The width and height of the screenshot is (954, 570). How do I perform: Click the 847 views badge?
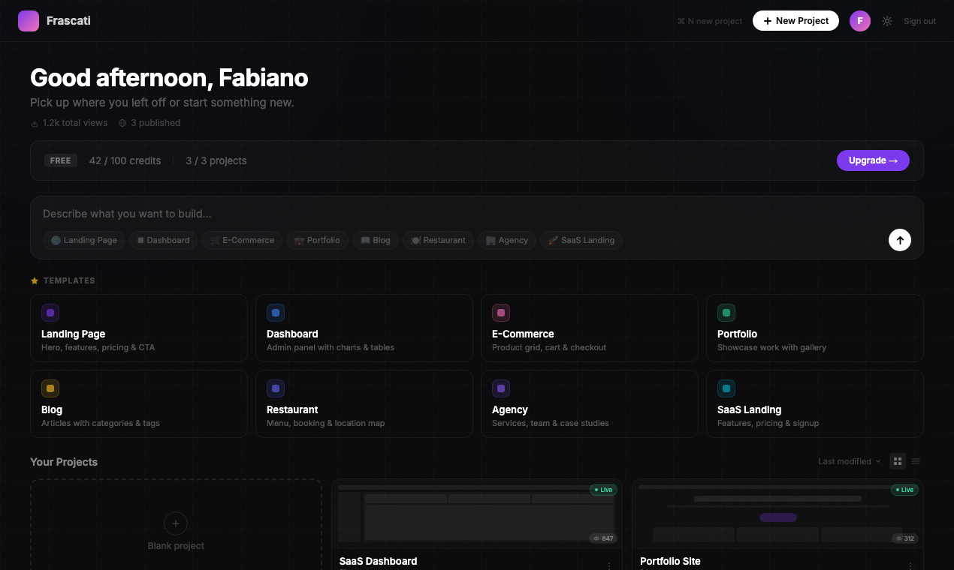coord(603,538)
